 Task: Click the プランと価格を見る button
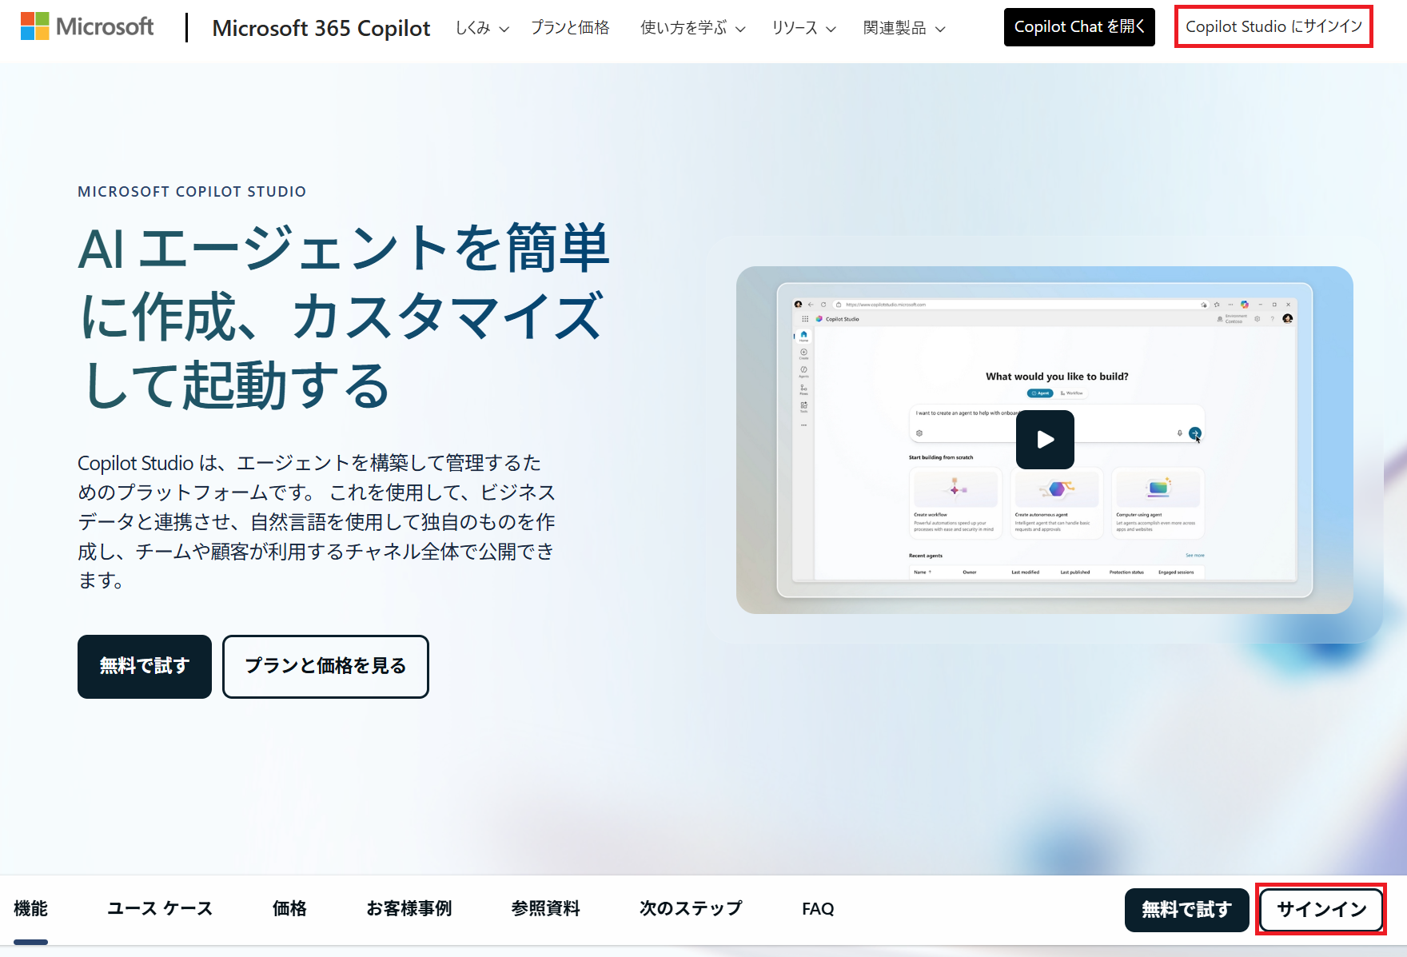[x=325, y=667]
